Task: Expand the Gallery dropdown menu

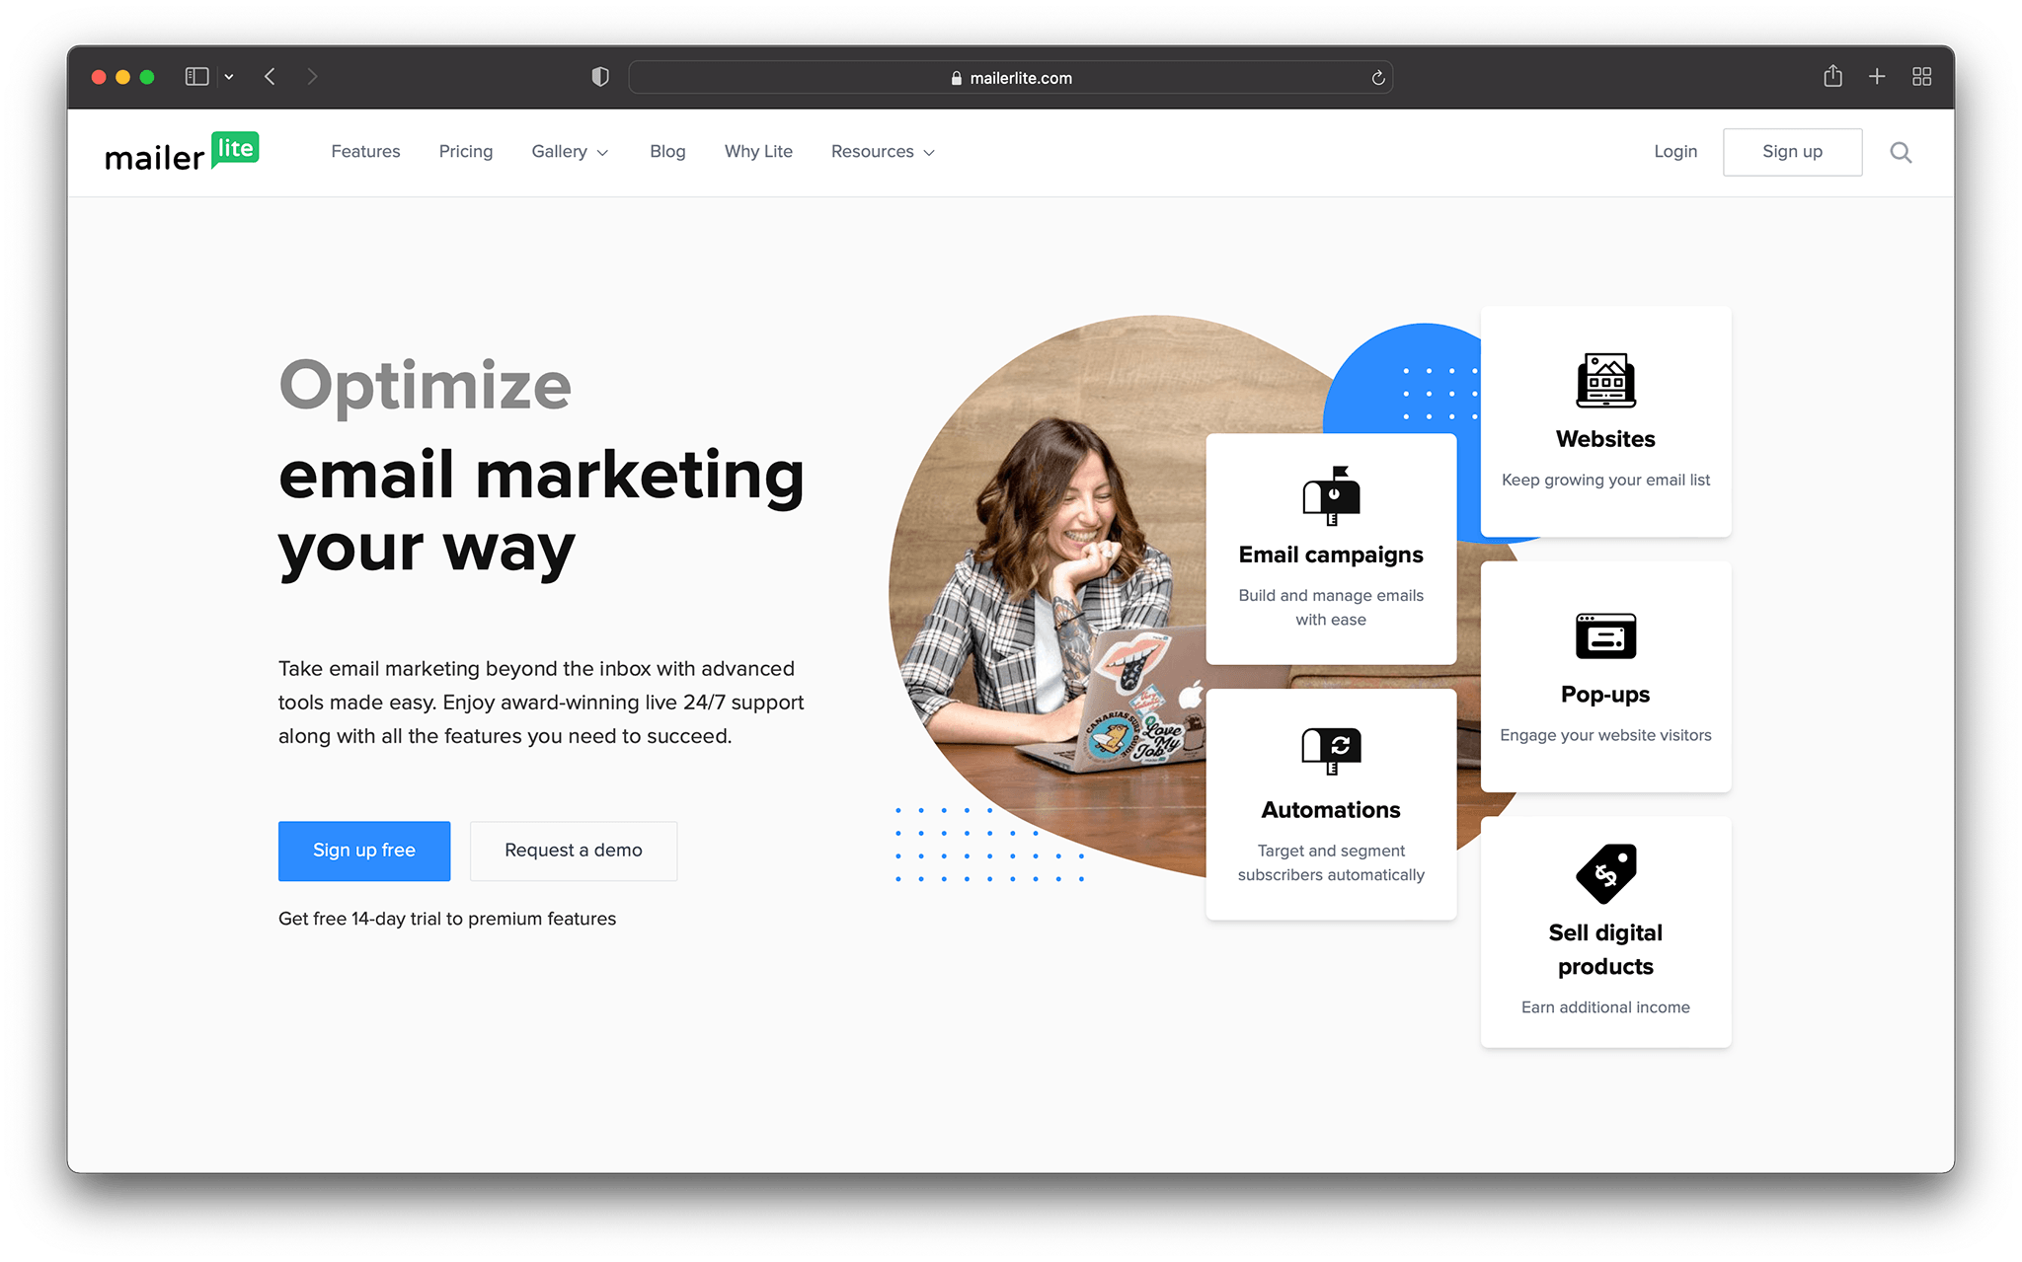Action: (569, 151)
